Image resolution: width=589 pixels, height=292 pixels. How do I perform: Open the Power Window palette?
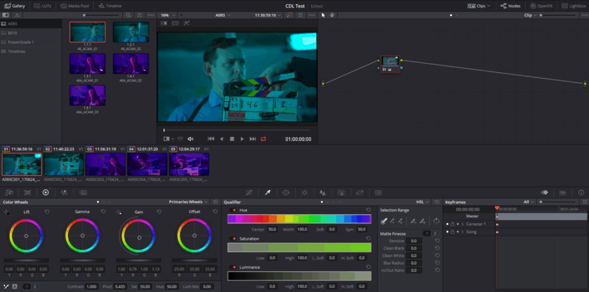(x=286, y=192)
